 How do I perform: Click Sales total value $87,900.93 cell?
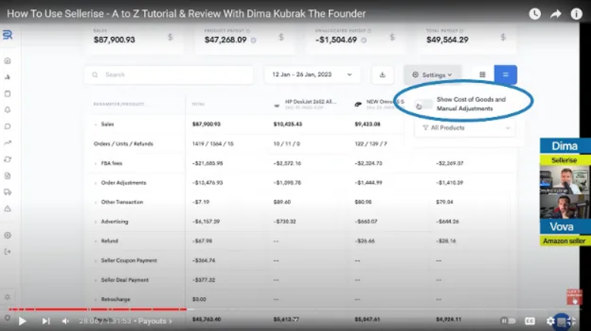click(206, 124)
